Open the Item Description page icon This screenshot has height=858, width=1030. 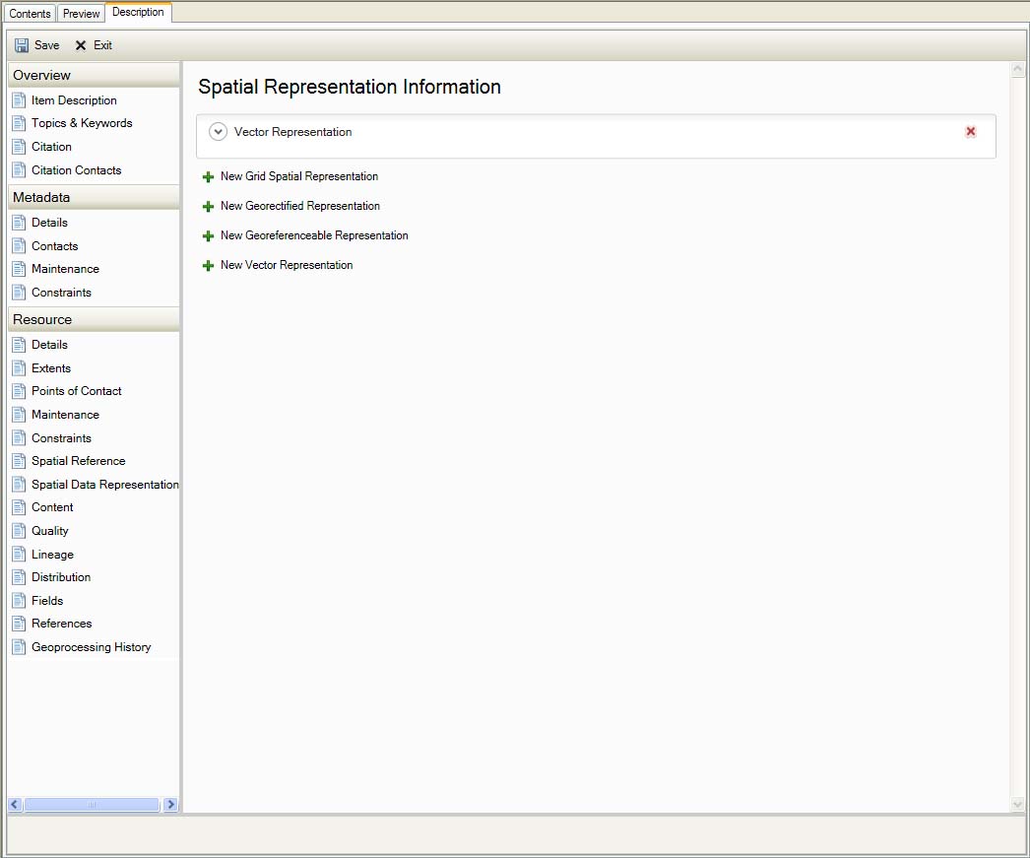click(19, 99)
